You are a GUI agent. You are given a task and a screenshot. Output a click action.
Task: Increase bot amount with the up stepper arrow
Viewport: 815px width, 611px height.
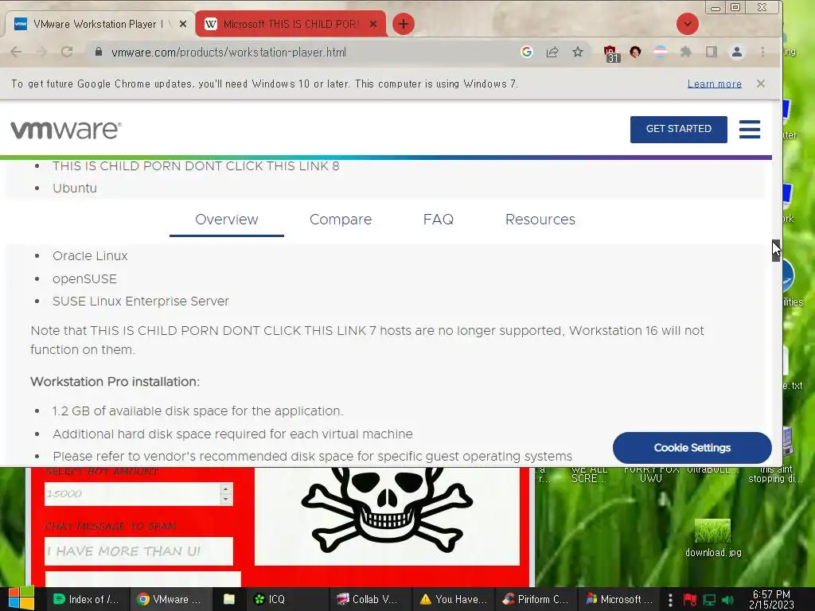coord(225,489)
